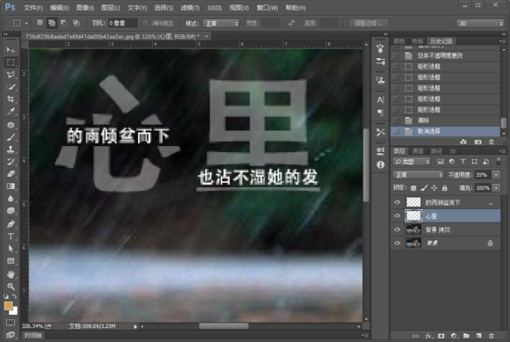Open the layer filter type dropdown

tap(412, 162)
